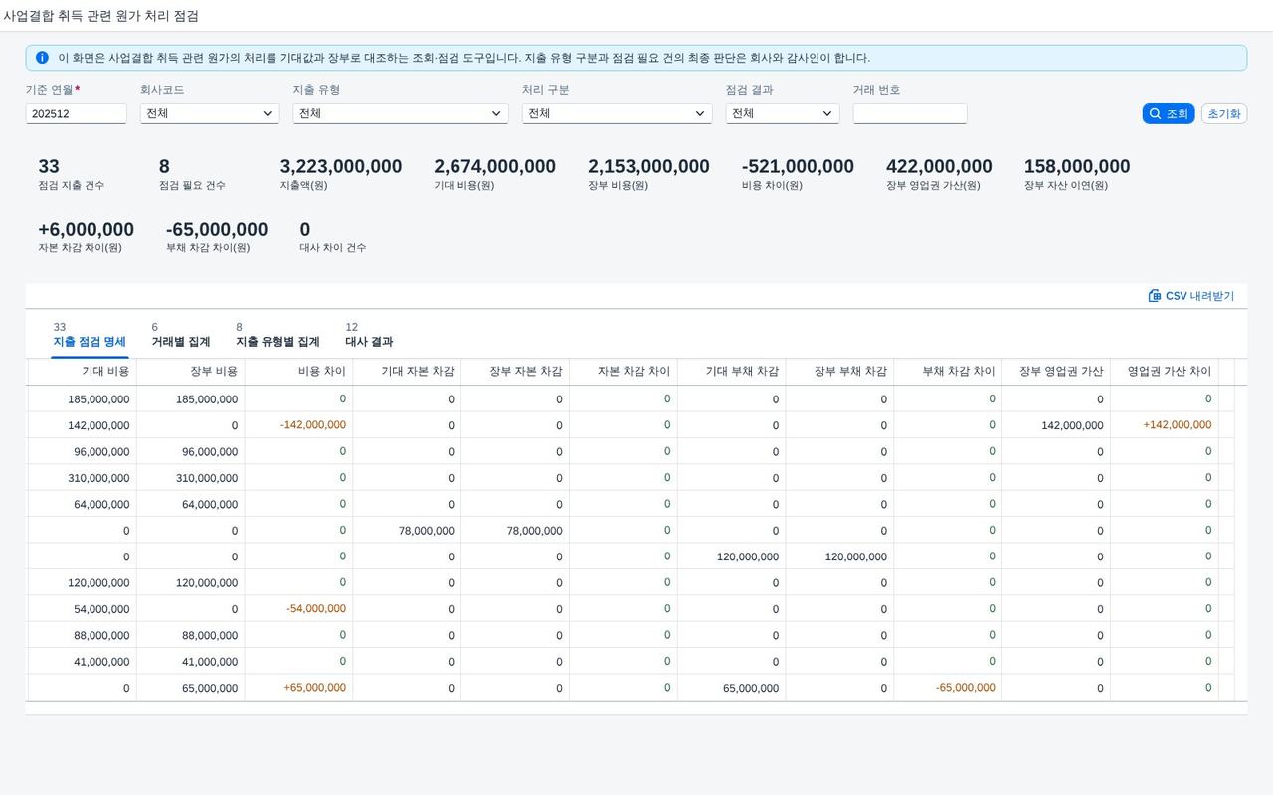
Task: Focus the 거래 번호 input field
Action: click(910, 113)
